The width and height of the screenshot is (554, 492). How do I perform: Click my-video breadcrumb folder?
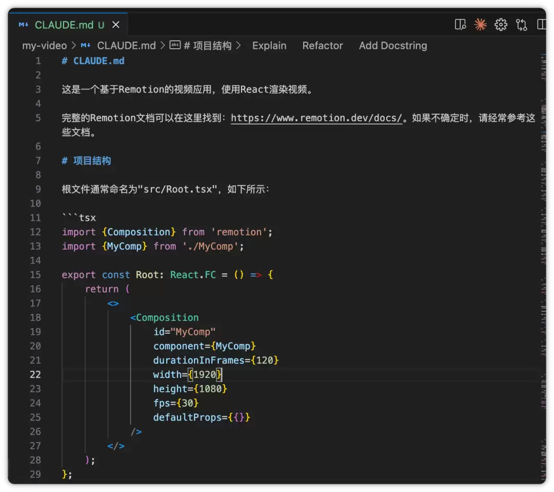tap(45, 46)
